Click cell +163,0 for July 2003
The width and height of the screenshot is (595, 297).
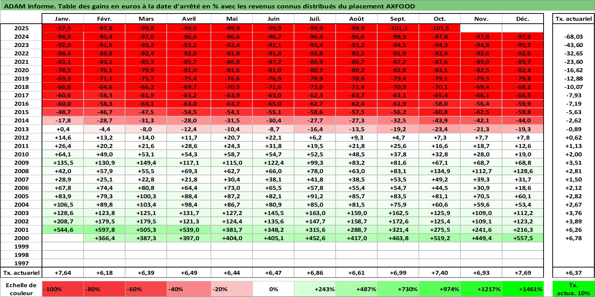coord(315,213)
